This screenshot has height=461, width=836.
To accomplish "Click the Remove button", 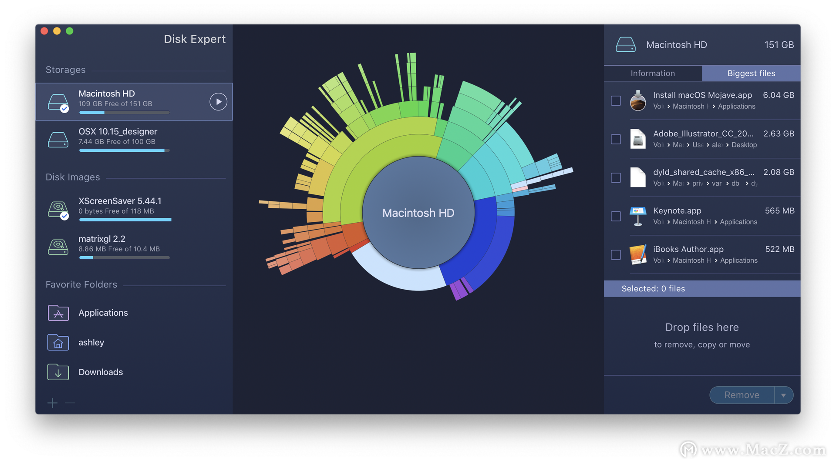I will point(742,395).
